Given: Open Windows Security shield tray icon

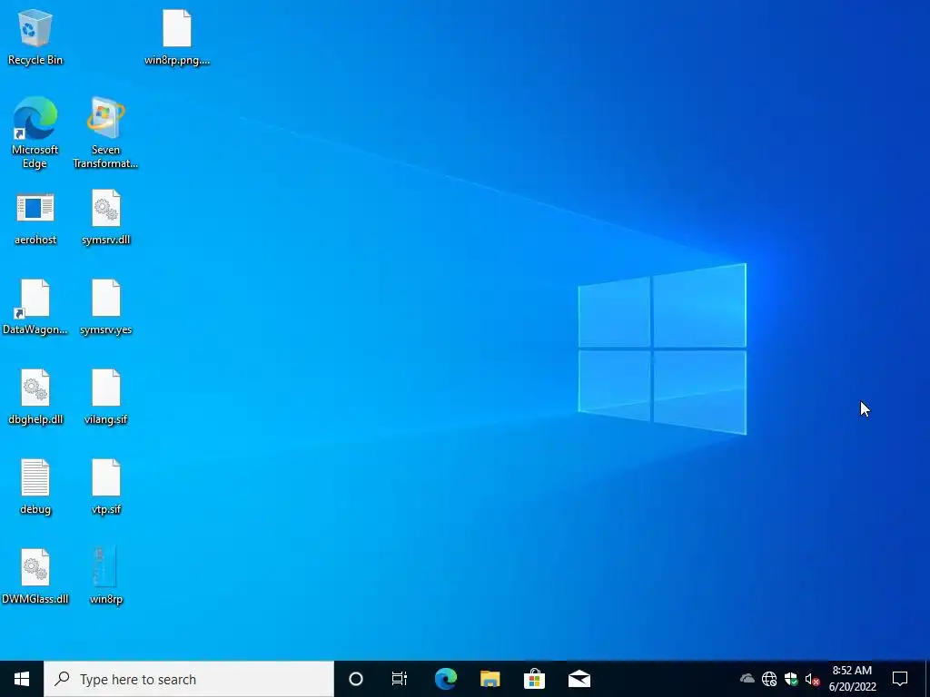Looking at the screenshot, I should (x=791, y=679).
